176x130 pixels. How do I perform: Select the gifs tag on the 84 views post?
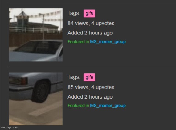click(89, 13)
